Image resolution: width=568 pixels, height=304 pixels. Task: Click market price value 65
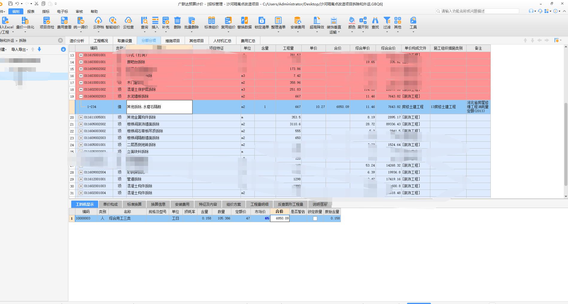pos(267,219)
